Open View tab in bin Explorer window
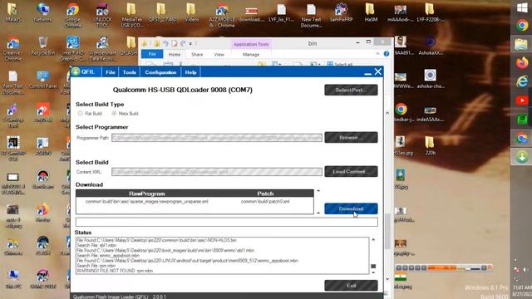Screen dimensions: 532x299 point(219,54)
